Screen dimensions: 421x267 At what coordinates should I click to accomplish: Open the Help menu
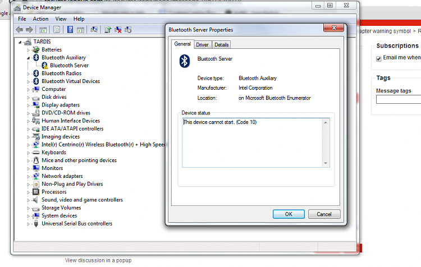(x=79, y=19)
